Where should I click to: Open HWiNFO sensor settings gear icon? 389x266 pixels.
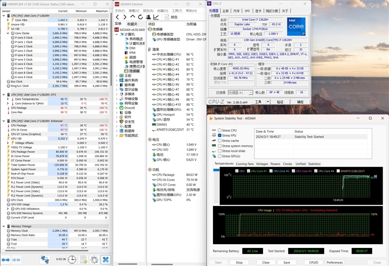[94, 260]
